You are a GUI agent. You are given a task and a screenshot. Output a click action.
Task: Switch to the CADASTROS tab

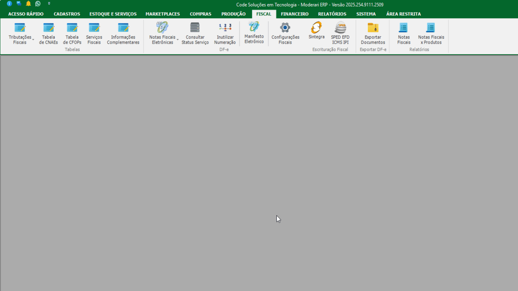[67, 14]
